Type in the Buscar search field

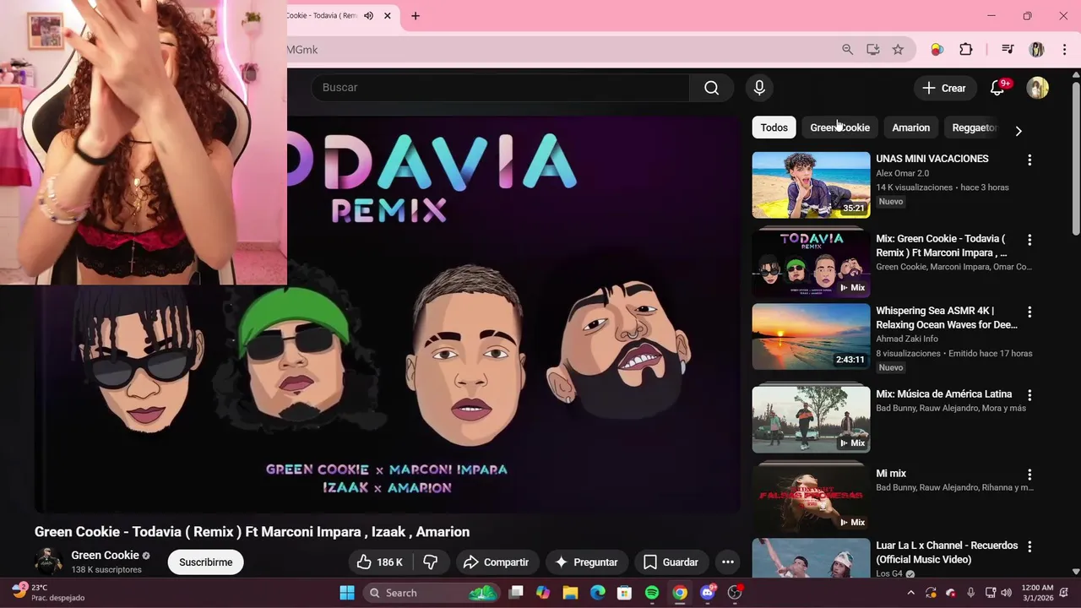point(500,88)
